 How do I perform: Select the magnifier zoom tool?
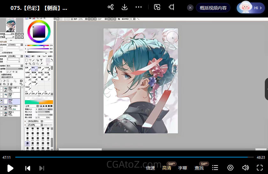click(x=30, y=64)
